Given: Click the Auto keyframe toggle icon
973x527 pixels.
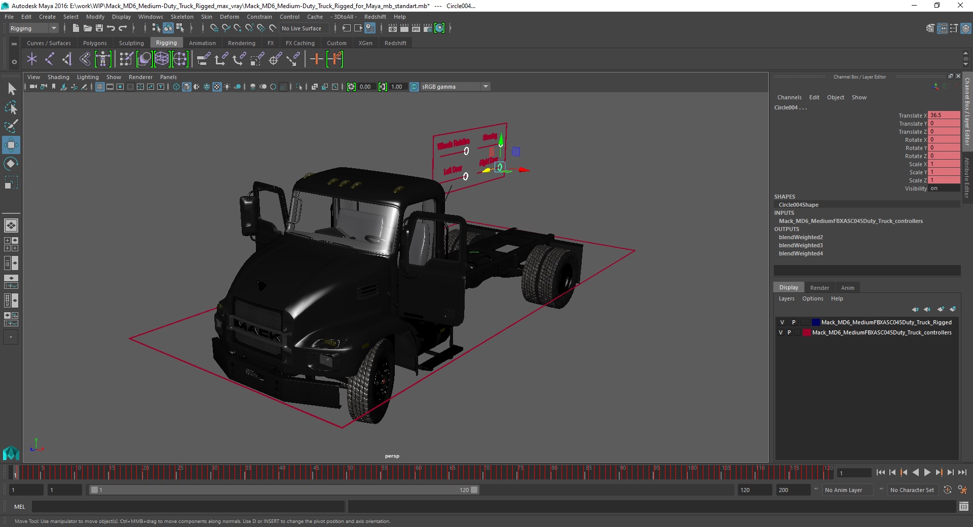Looking at the screenshot, I should click(947, 490).
